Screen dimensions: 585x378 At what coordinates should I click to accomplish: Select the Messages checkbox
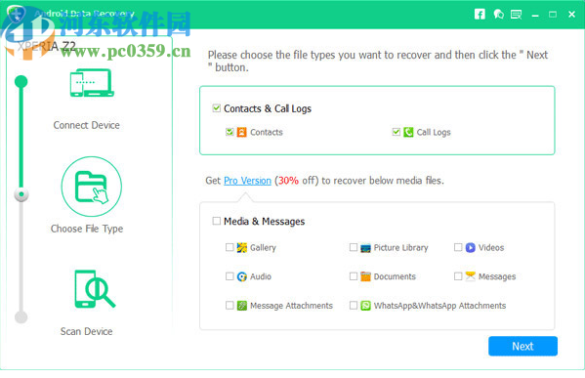coord(458,276)
